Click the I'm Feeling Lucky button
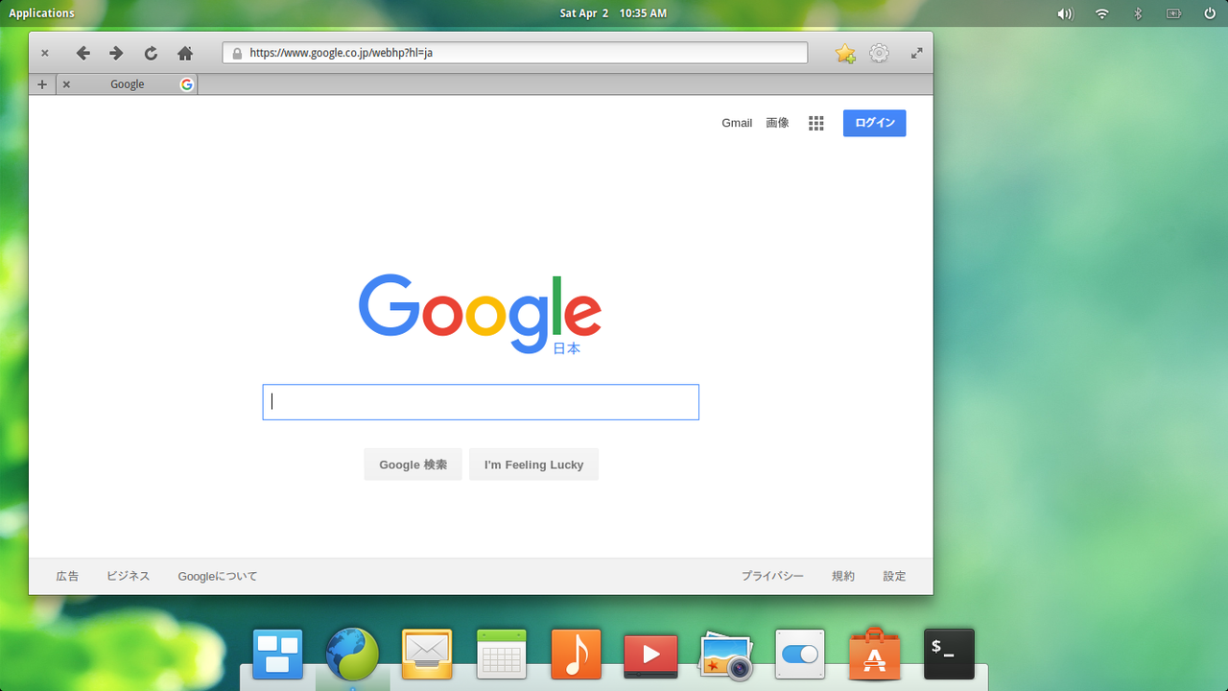 (533, 465)
